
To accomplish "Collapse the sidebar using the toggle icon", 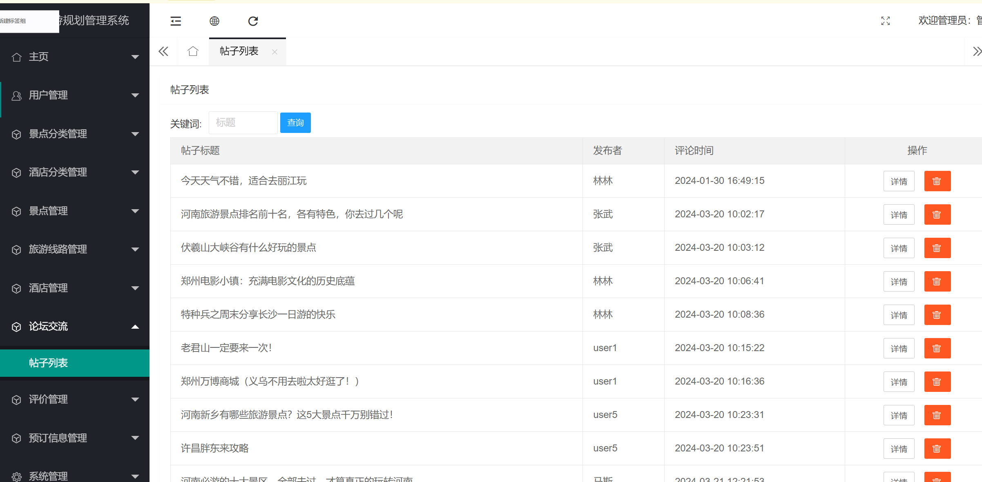I will tap(175, 21).
